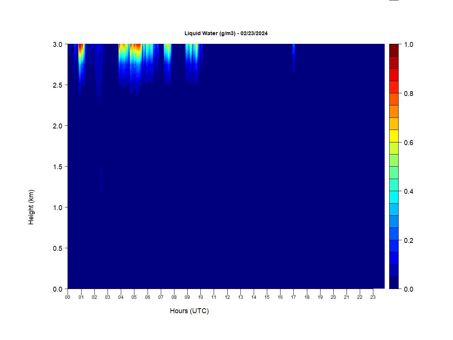453x340 pixels.
Task: Click the '1.5' height tick label
Action: 58,167
